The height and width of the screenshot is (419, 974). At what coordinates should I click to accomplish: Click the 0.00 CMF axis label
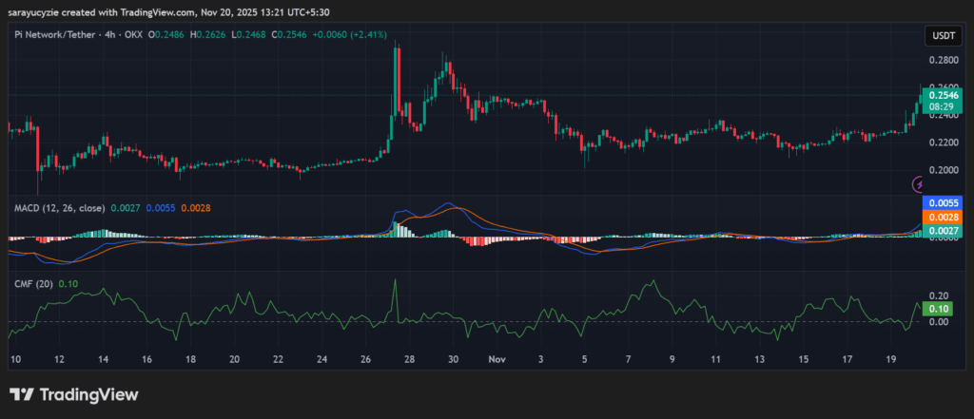click(x=939, y=321)
